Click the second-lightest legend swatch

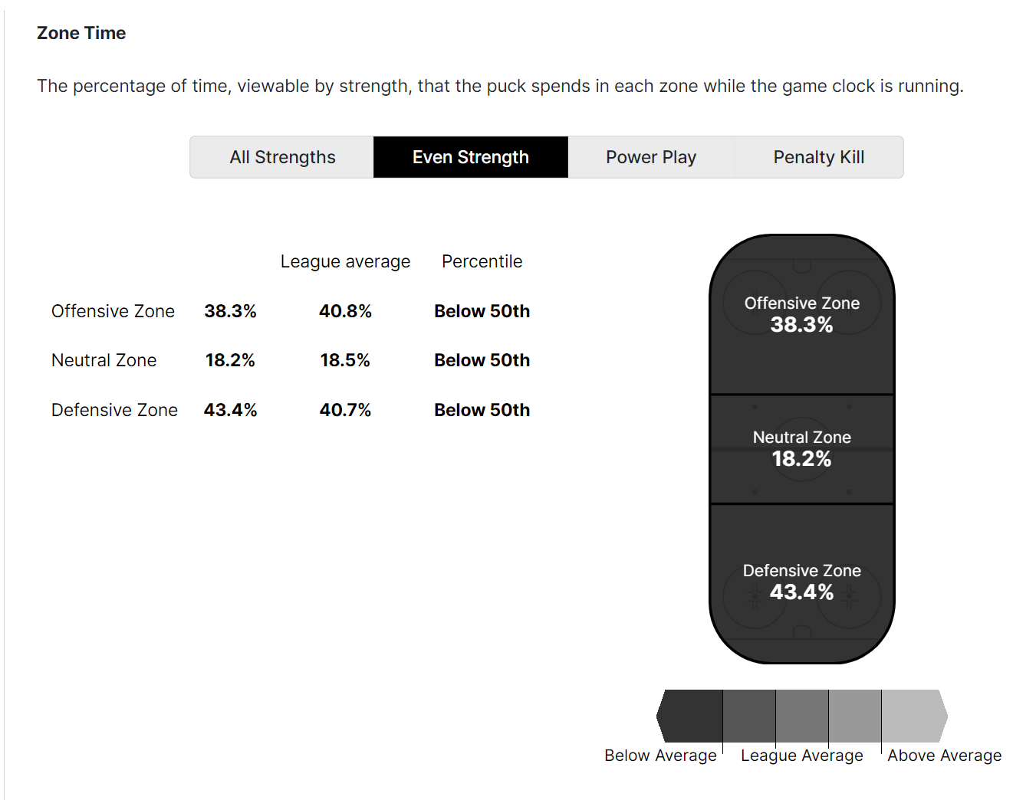(854, 716)
